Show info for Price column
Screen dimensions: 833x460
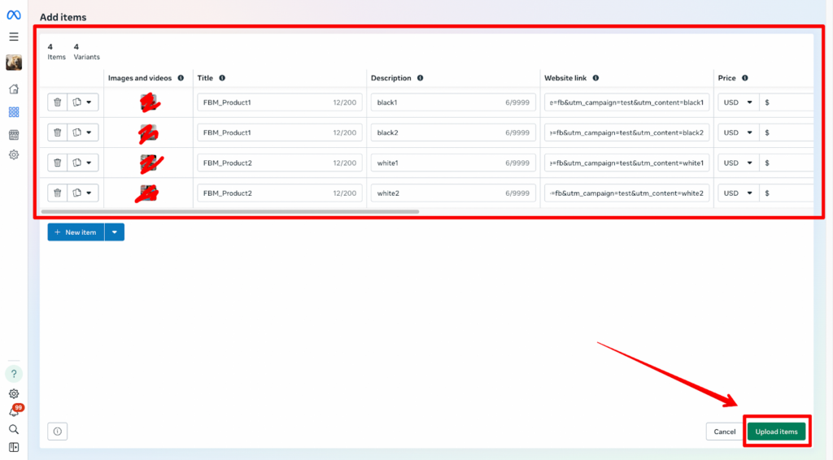tap(745, 78)
